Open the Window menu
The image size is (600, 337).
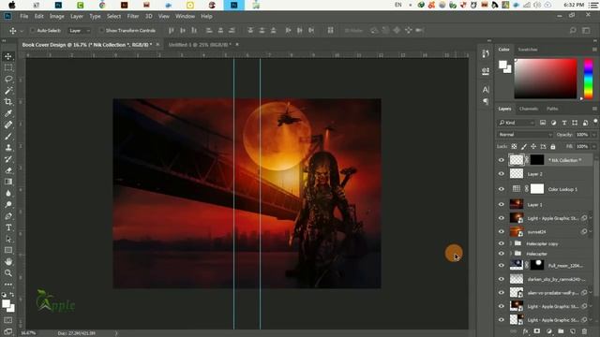(186, 16)
